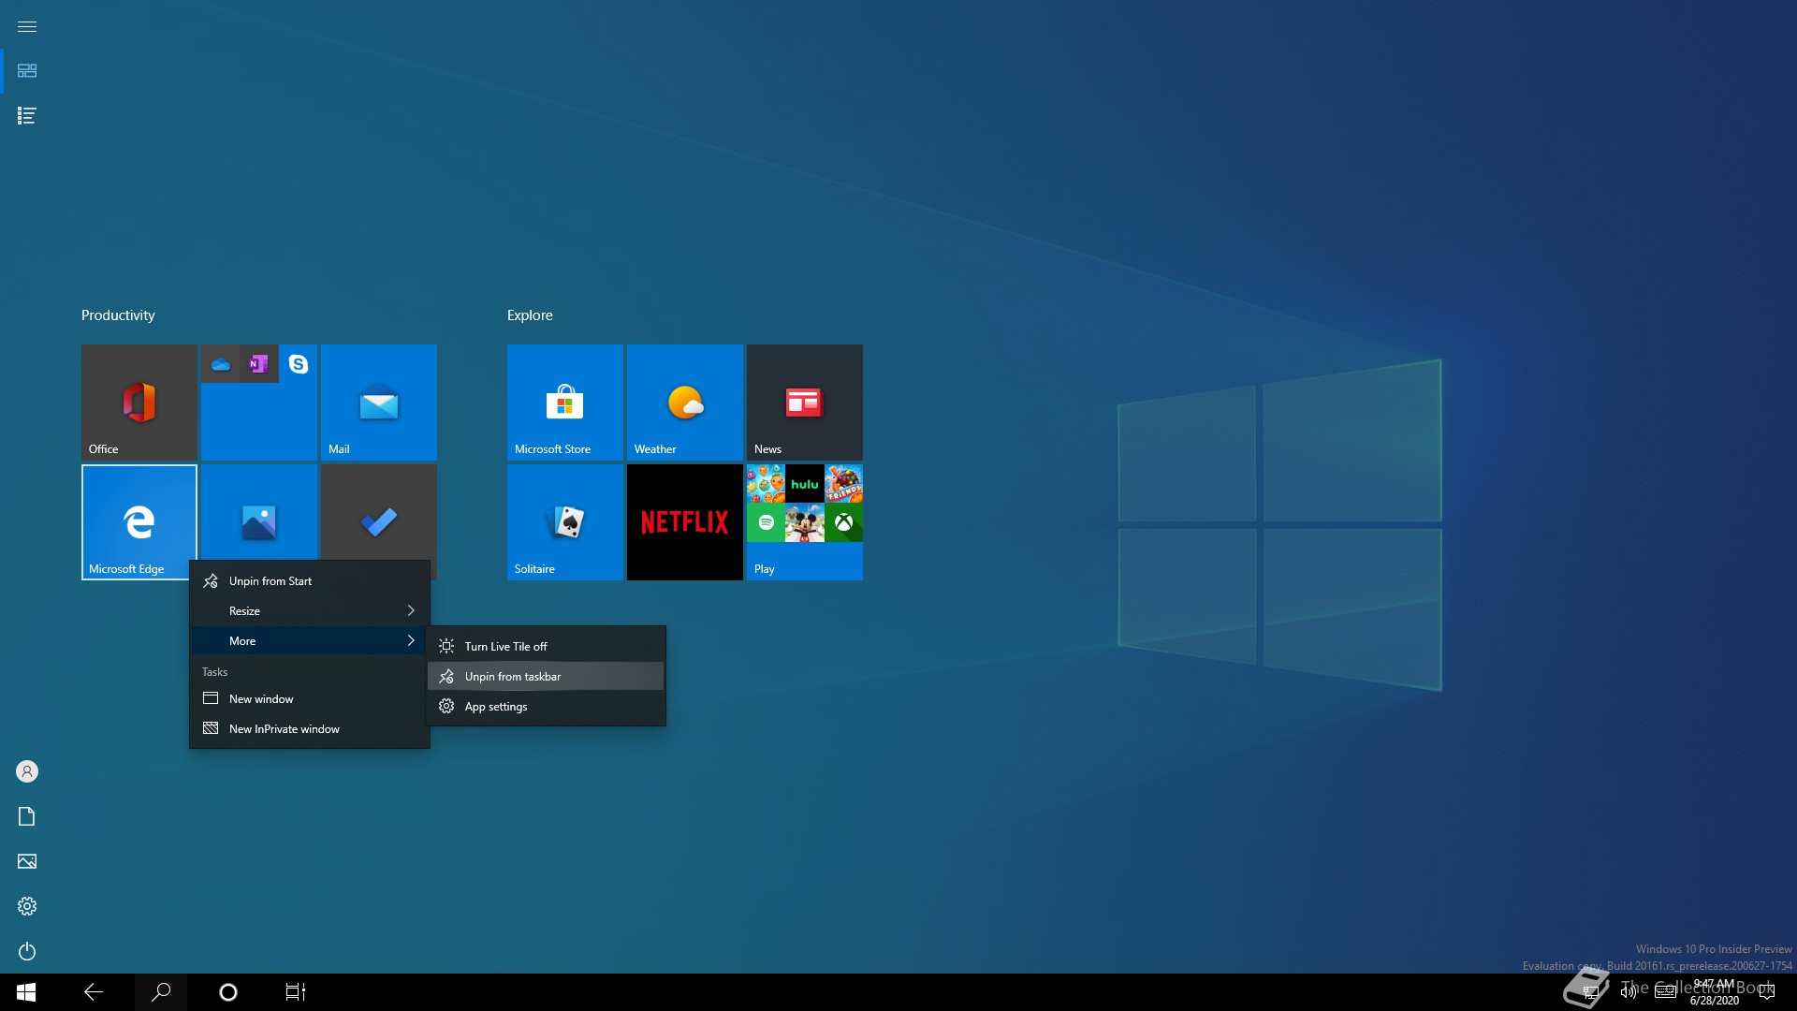Open the OneNote small tile

pyautogui.click(x=259, y=363)
